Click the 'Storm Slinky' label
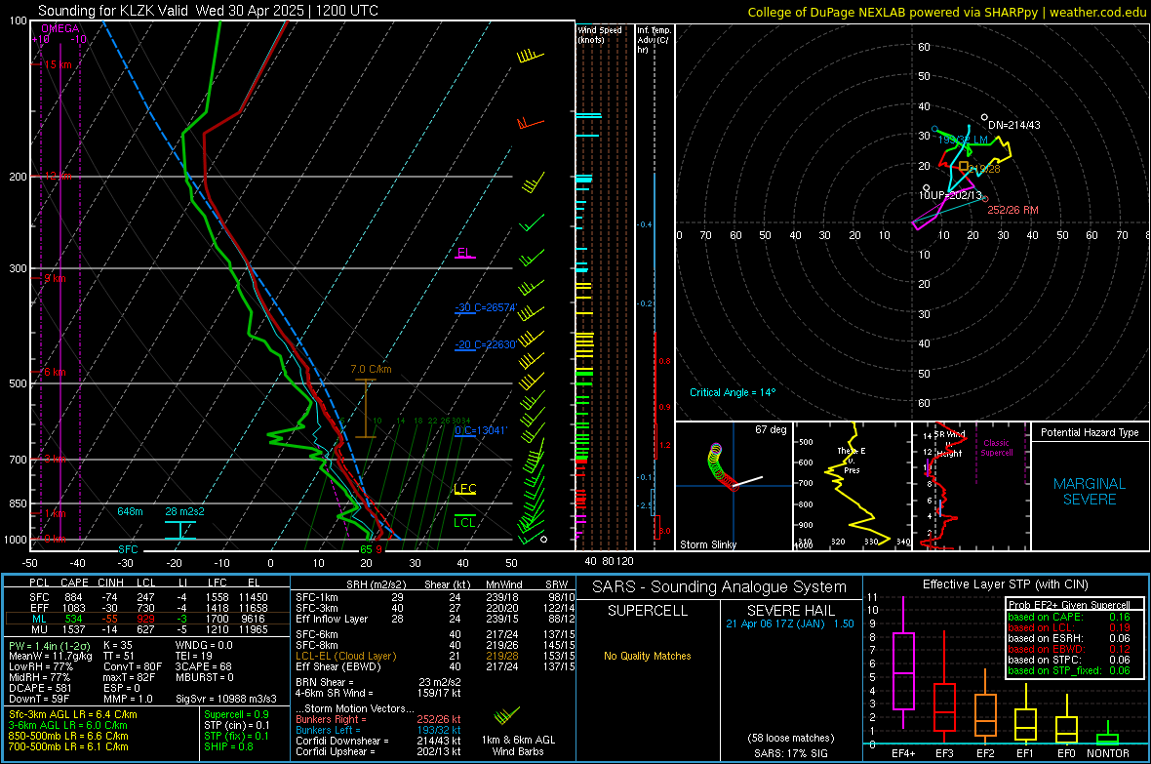The height and width of the screenshot is (764, 1151). click(708, 544)
